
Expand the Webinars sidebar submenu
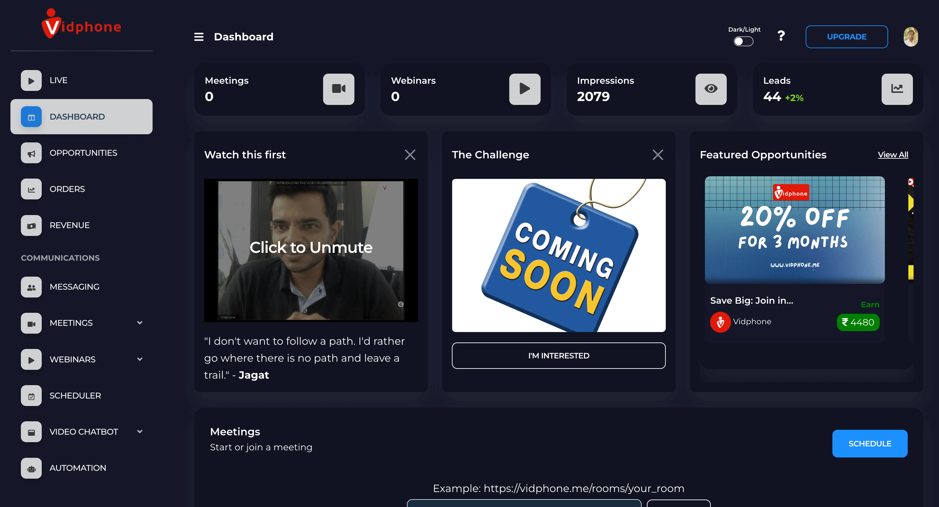click(140, 359)
